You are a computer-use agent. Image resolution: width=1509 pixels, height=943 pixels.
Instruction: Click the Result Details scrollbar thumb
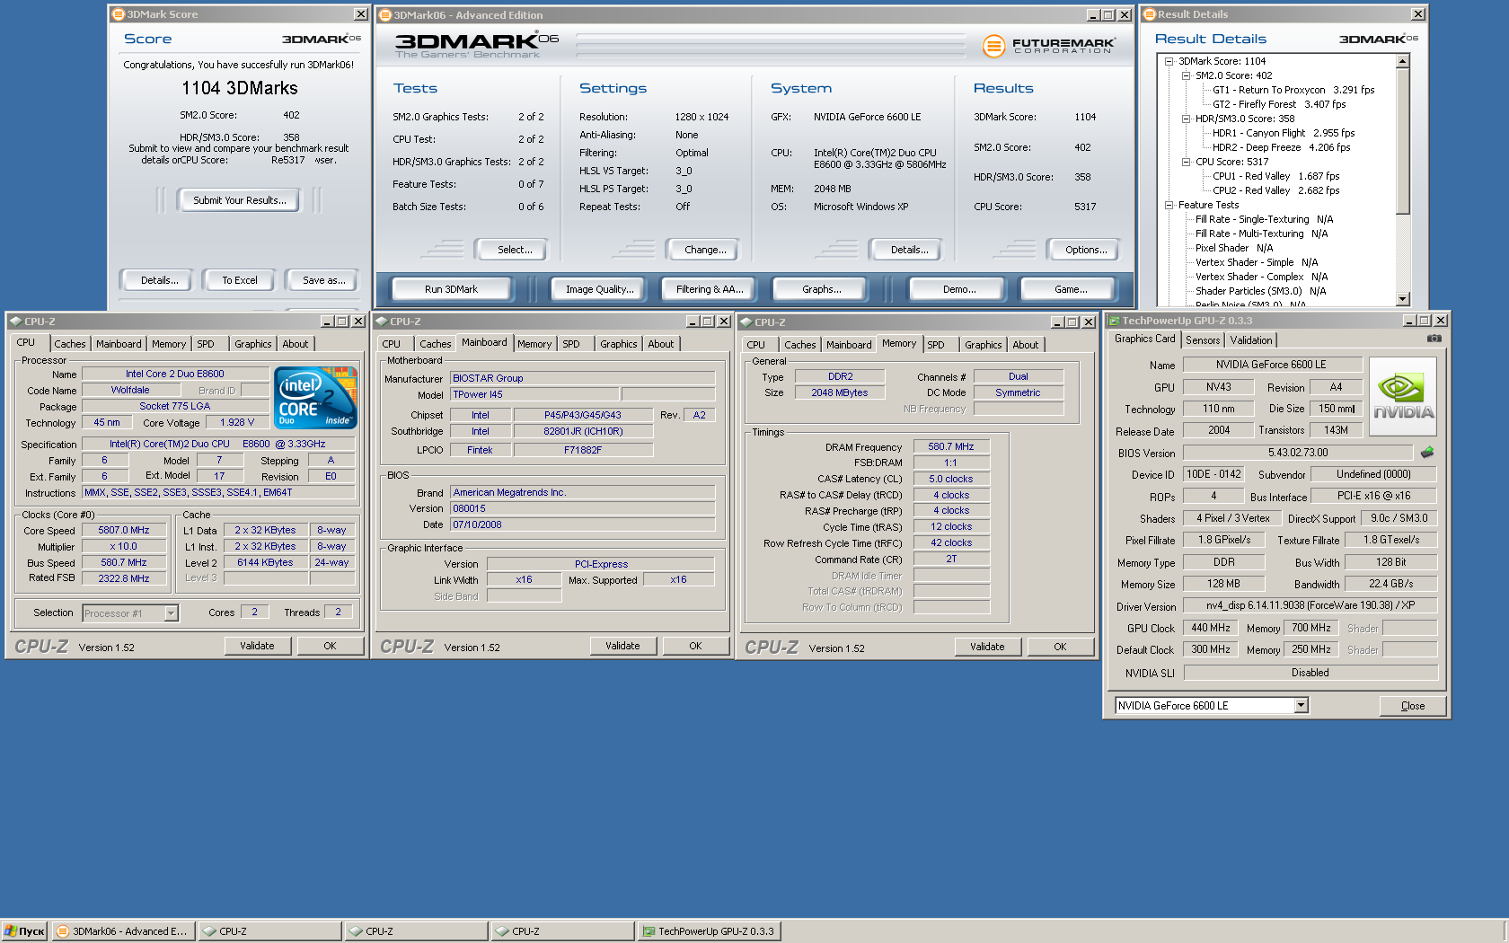(x=1403, y=141)
